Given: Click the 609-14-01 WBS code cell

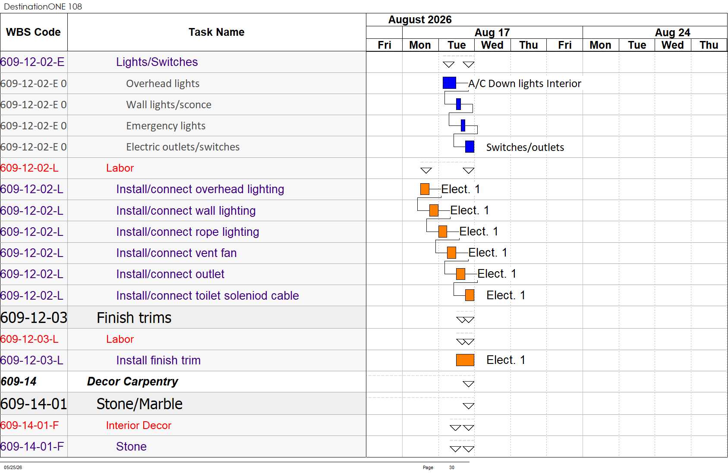Looking at the screenshot, I should (x=34, y=404).
